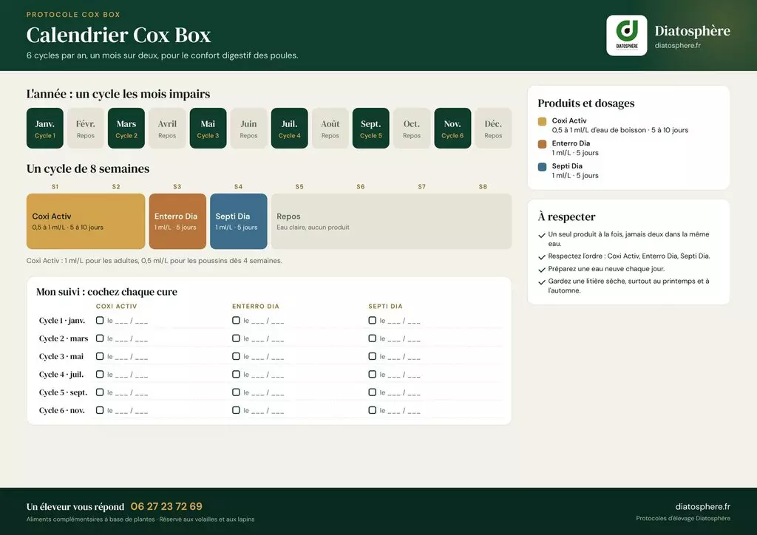Select the Oct. Repos month tile

(x=412, y=129)
